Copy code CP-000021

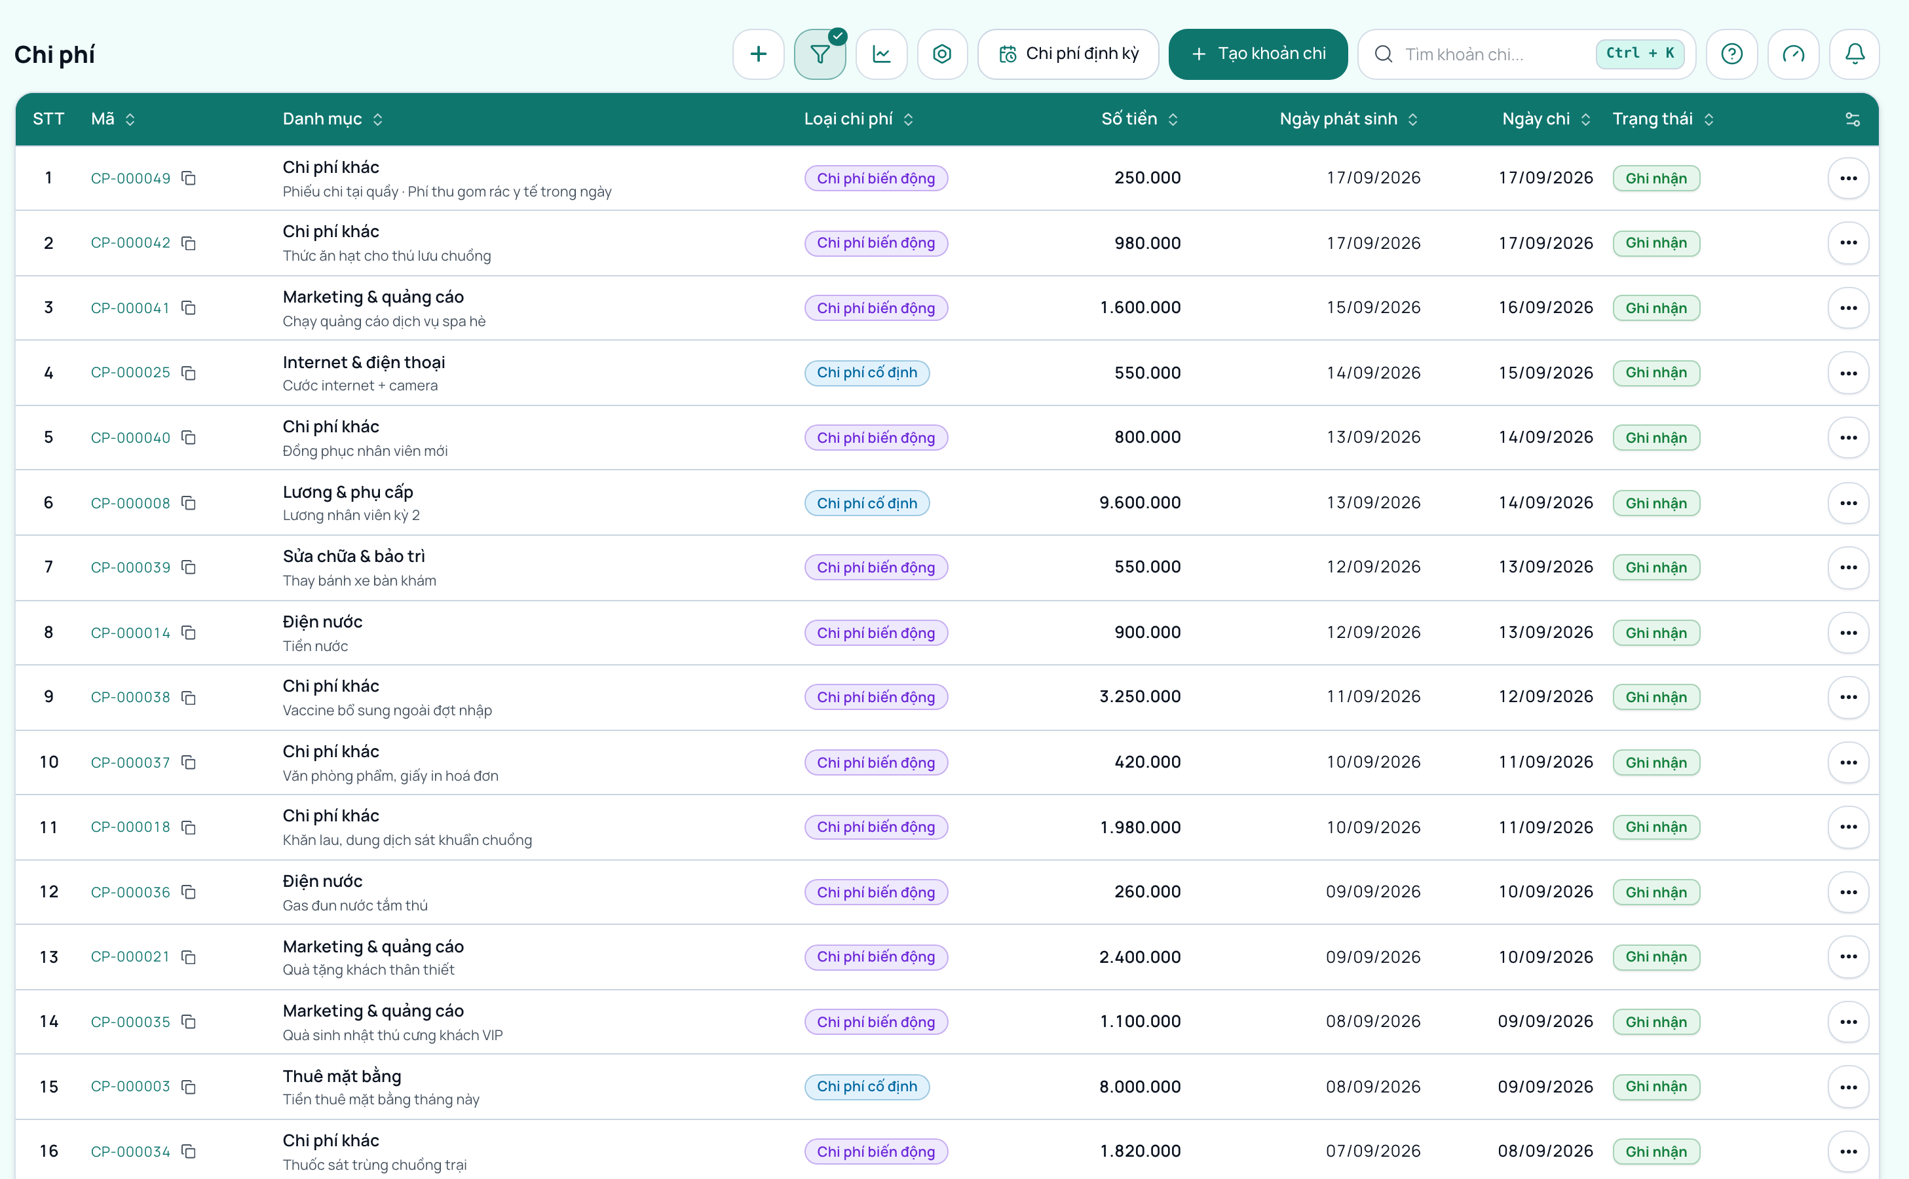(x=189, y=957)
